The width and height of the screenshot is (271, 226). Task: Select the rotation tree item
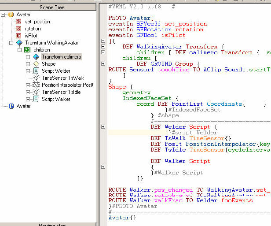point(33,29)
